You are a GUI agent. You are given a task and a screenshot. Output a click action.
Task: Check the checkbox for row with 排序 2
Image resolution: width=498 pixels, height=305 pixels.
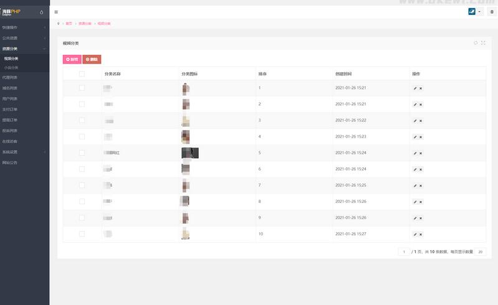point(82,104)
